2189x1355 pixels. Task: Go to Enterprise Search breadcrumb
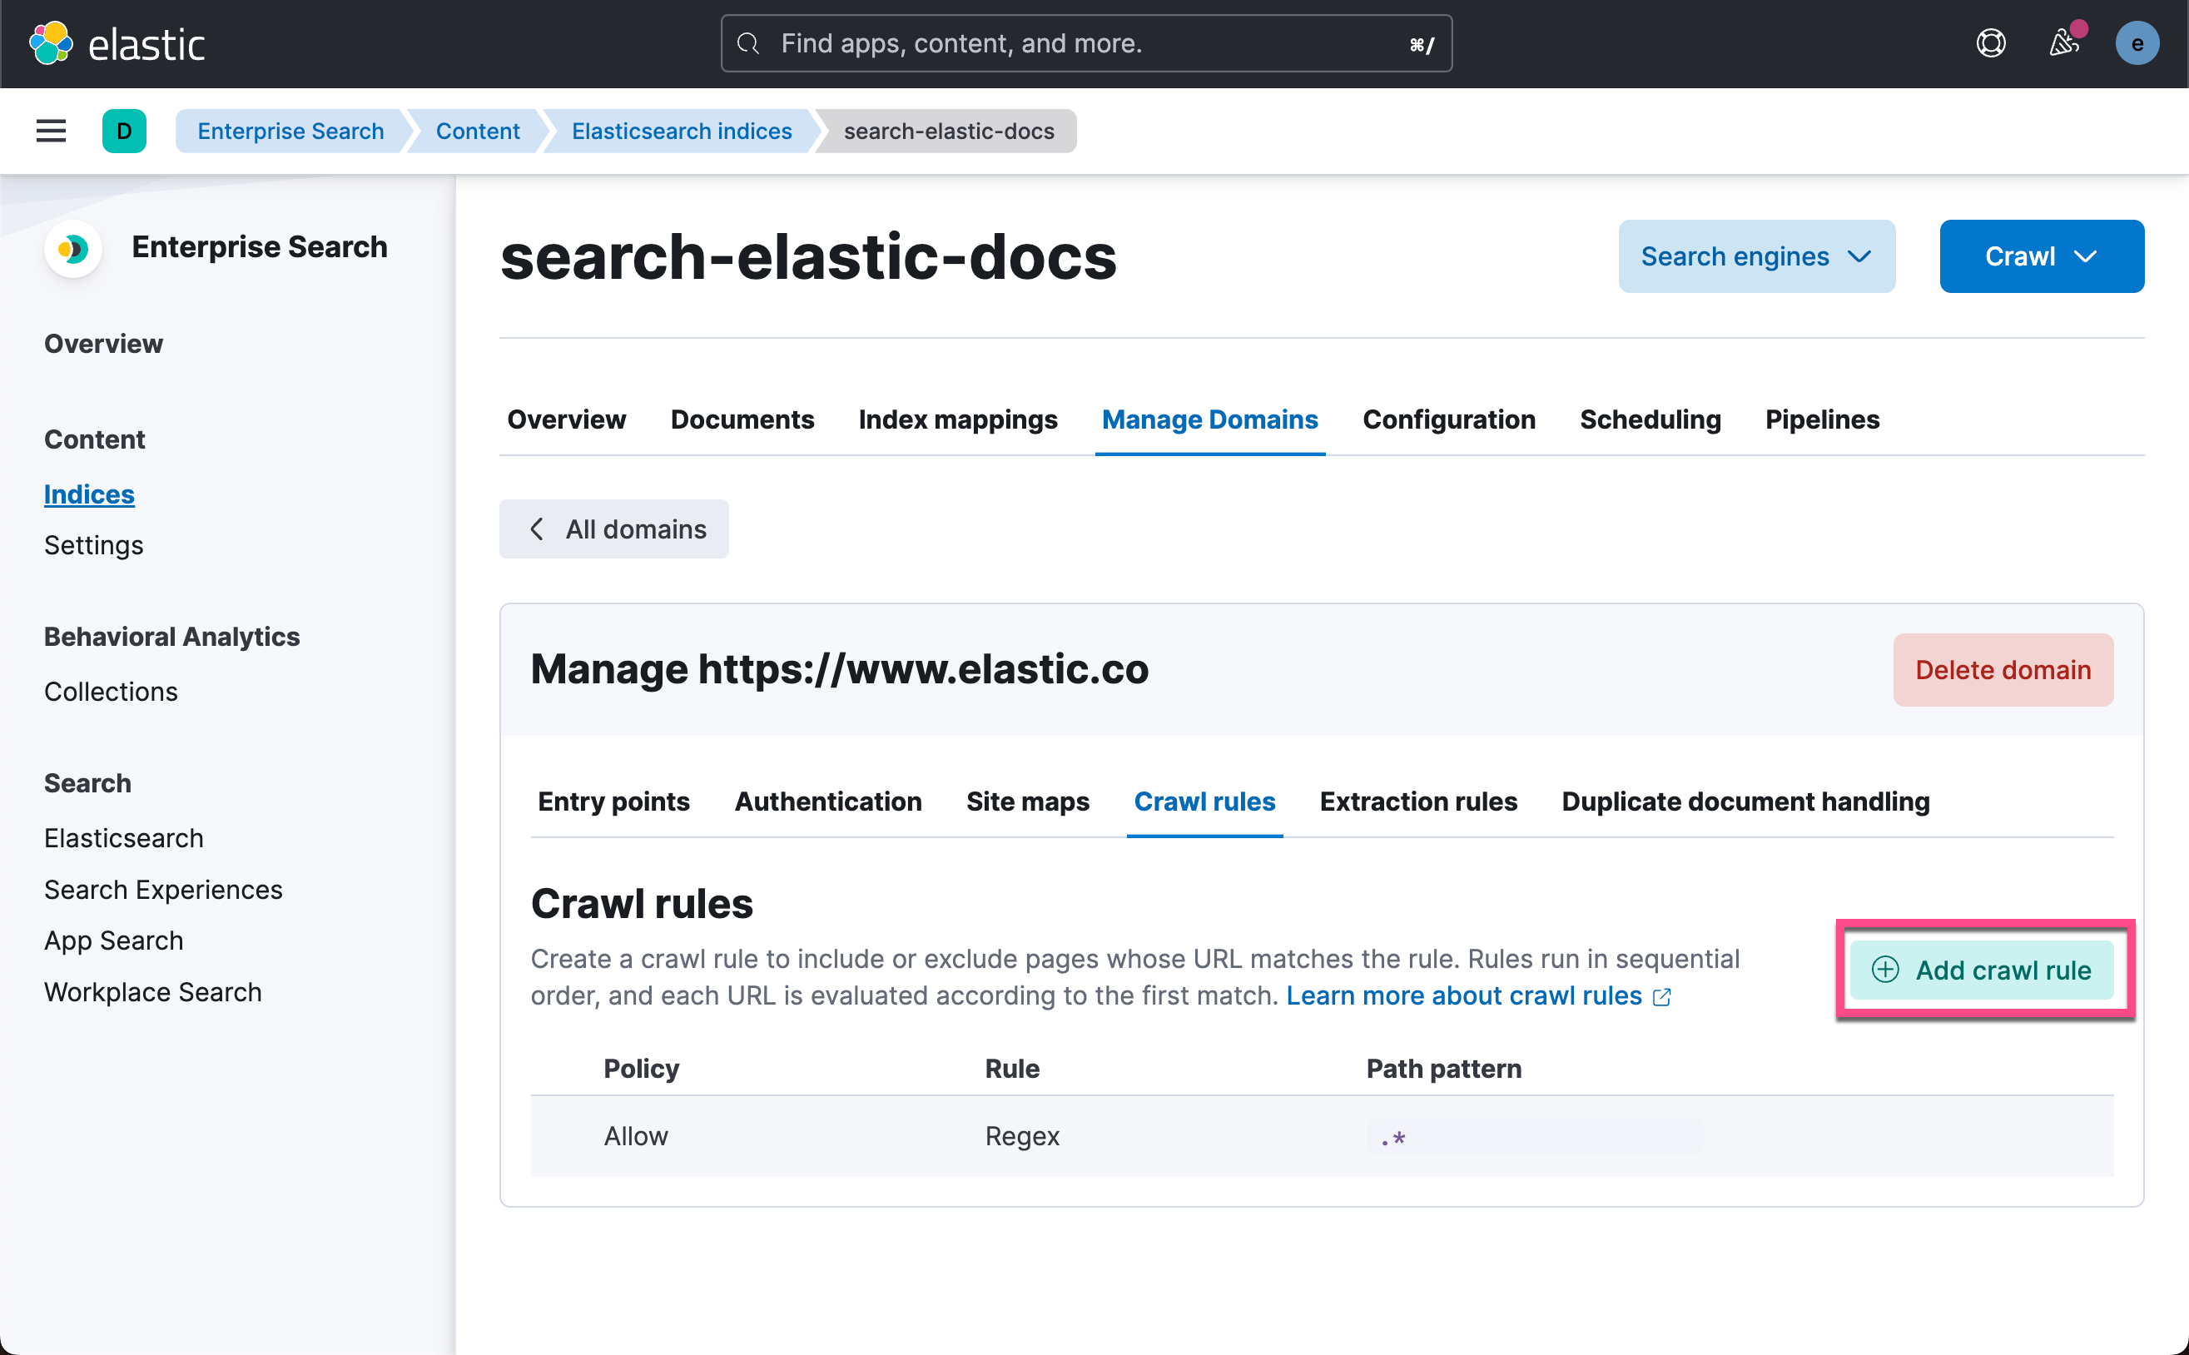pyautogui.click(x=290, y=131)
